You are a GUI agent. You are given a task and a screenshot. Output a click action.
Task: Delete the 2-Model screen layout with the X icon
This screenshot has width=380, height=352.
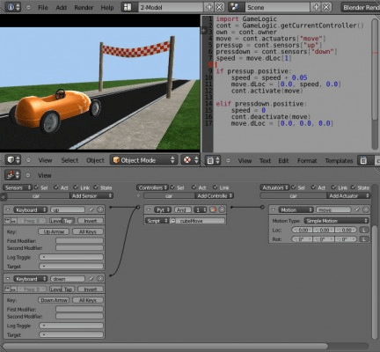click(219, 7)
